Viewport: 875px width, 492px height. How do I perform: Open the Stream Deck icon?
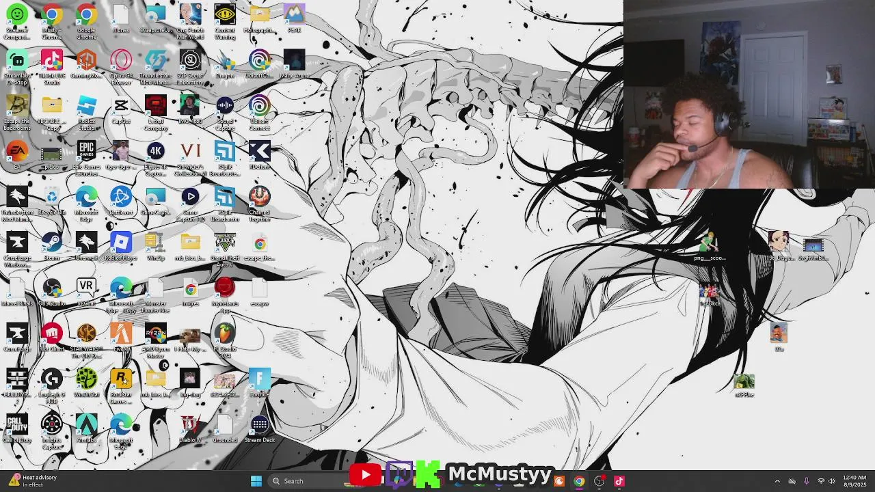point(259,428)
